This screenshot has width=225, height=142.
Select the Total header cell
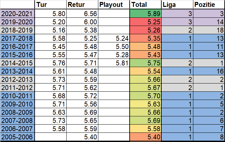point(145,5)
